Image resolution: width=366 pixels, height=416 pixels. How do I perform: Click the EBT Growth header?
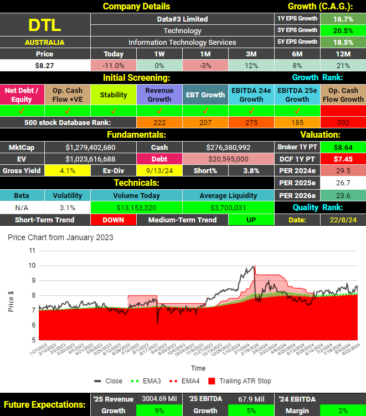pos(205,95)
